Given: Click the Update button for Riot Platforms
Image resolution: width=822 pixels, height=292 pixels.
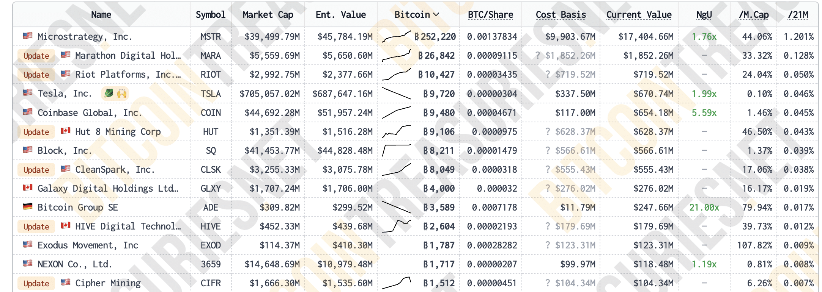Looking at the screenshot, I should click(36, 75).
